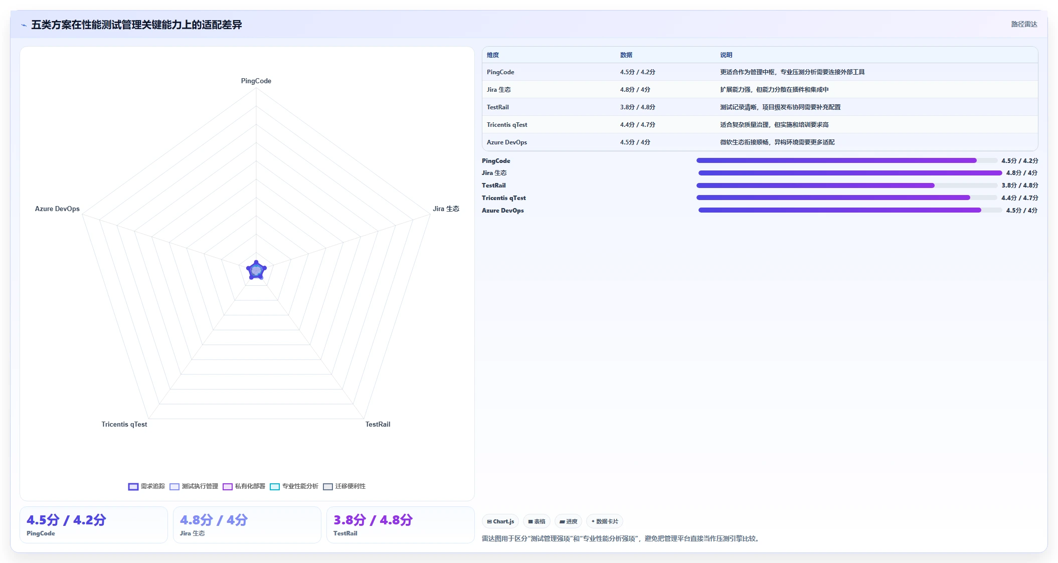Toggle the 专业性能分析 legend swatch
The image size is (1058, 563).
point(274,487)
